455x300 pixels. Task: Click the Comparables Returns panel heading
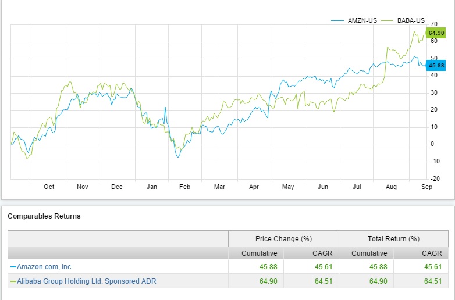44,216
